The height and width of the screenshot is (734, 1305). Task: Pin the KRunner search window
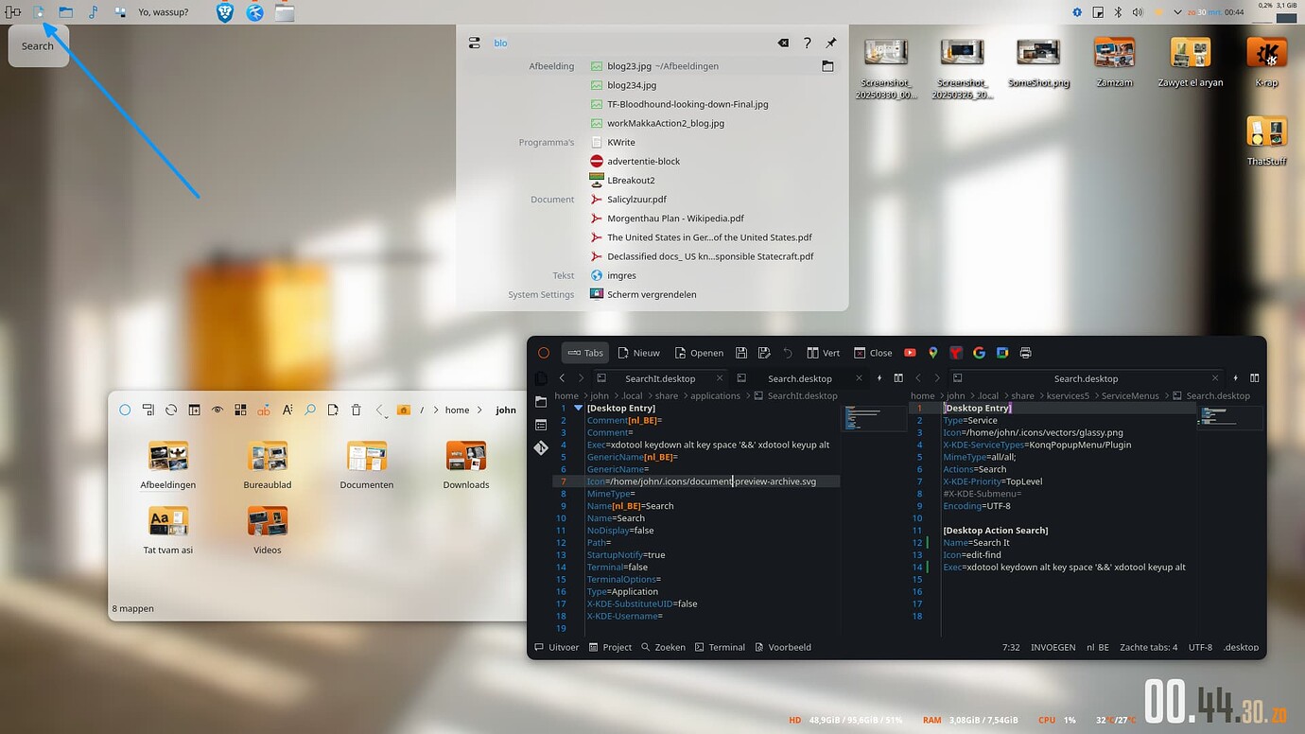(830, 43)
